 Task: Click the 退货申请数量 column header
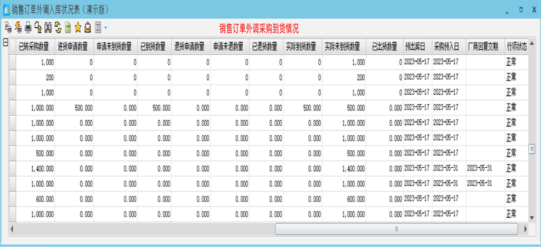tap(191, 47)
